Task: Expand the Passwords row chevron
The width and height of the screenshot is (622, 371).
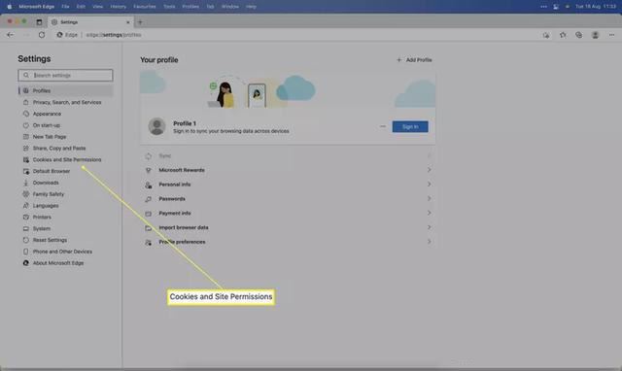Action: 429,198
